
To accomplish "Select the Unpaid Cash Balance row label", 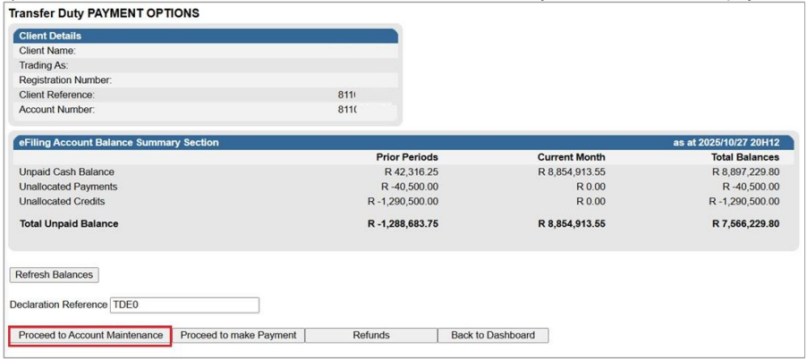I will [67, 172].
